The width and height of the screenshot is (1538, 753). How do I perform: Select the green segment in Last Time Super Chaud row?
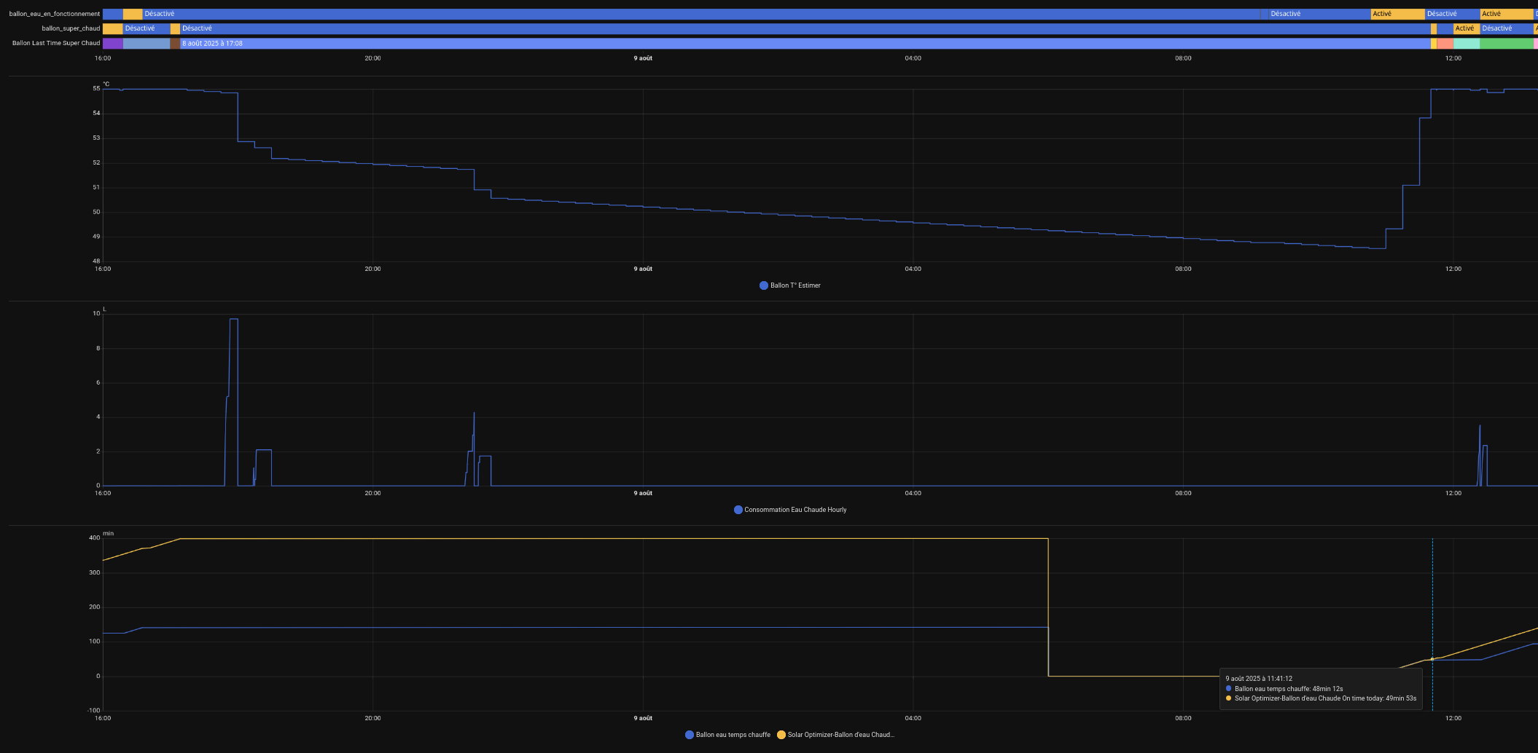(x=1506, y=44)
